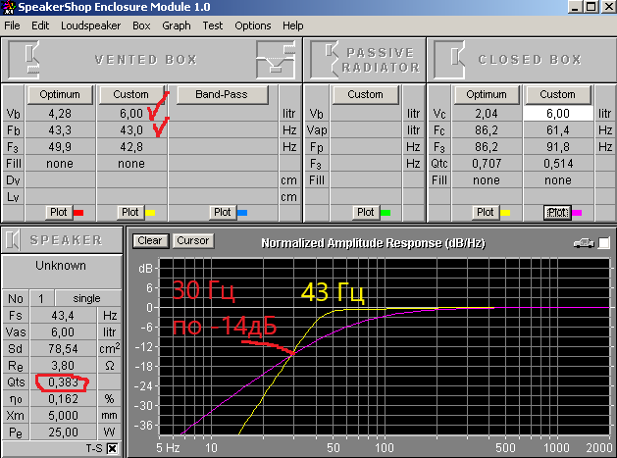Clear the graph with Clear button

(x=150, y=240)
